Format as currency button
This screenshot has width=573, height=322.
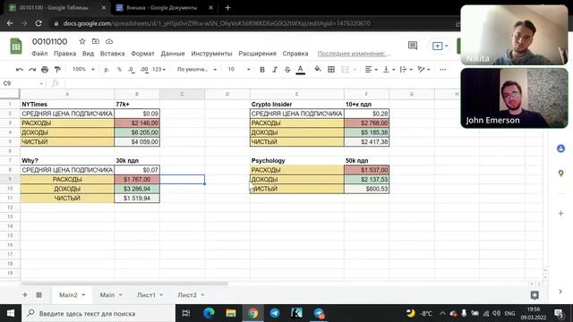[x=107, y=70]
